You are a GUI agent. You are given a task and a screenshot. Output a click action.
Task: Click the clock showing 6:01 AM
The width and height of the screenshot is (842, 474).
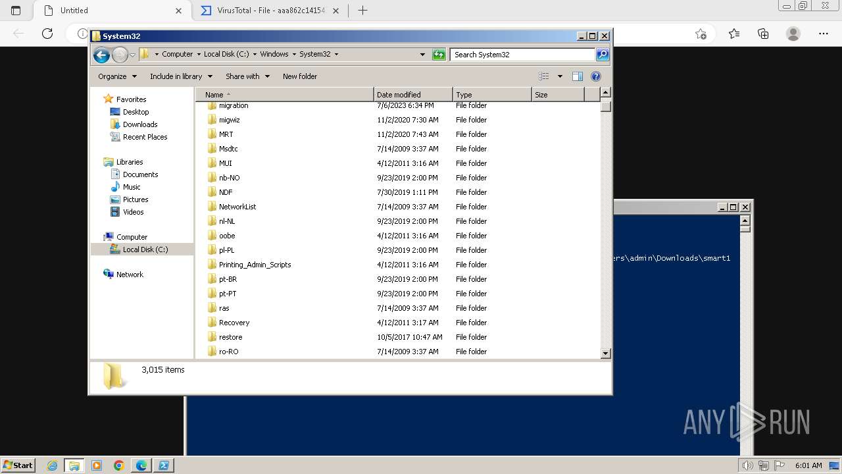pos(808,465)
